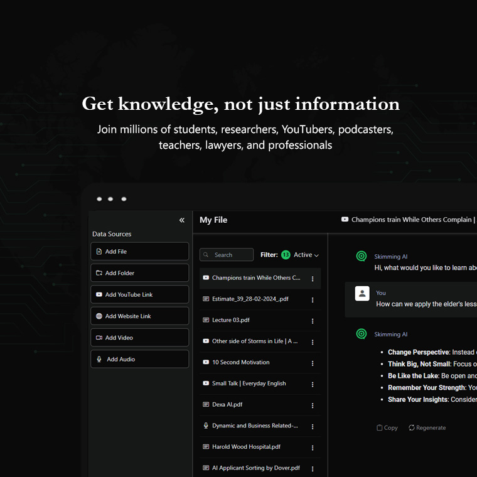Collapse the Data Sources sidebar with double chevron
The height and width of the screenshot is (477, 477).
[x=181, y=220]
